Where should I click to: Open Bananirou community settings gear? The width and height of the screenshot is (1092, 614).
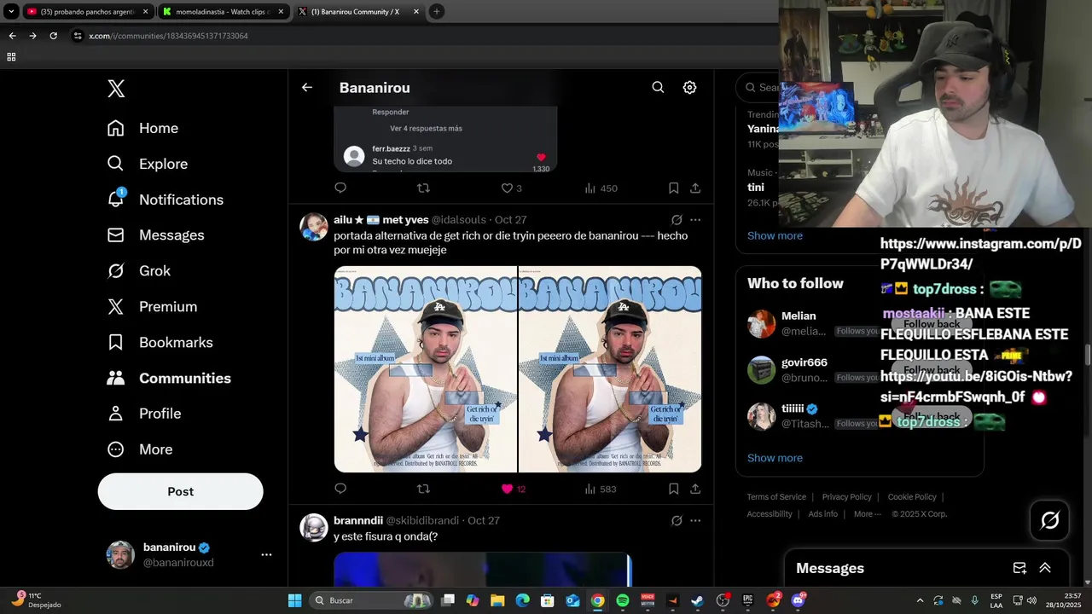coord(689,87)
